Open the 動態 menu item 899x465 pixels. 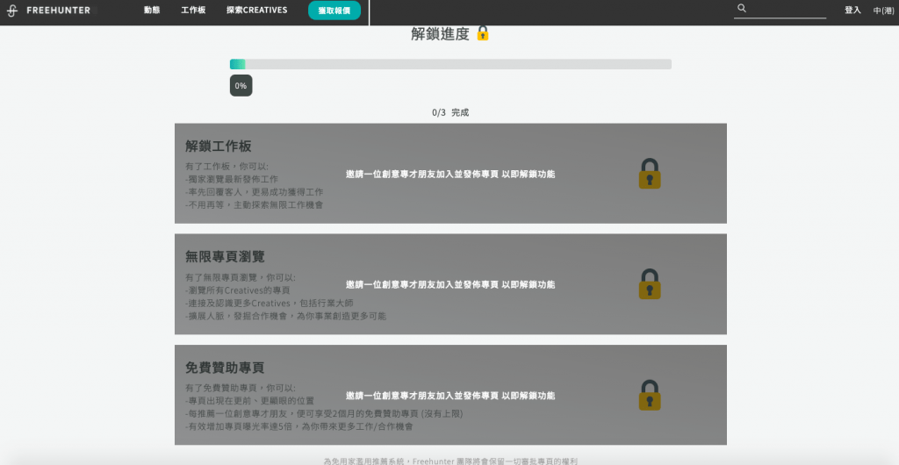152,11
